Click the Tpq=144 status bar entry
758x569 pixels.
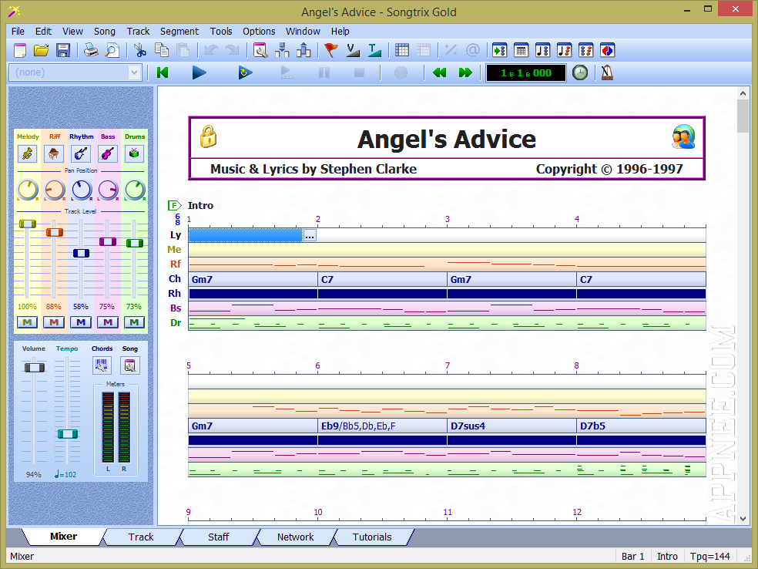pos(709,557)
